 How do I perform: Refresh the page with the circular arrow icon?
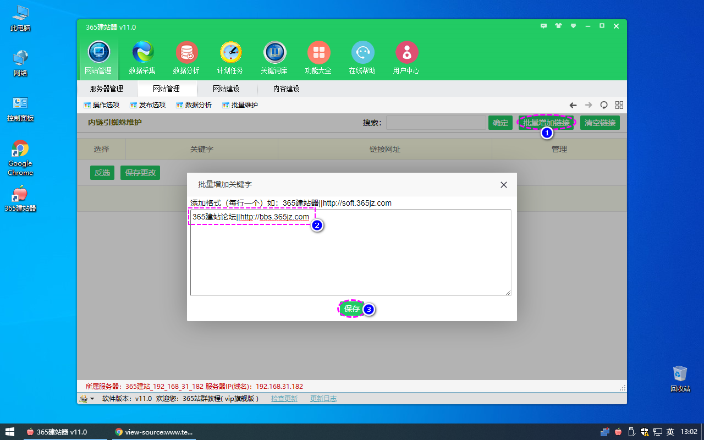coord(604,105)
